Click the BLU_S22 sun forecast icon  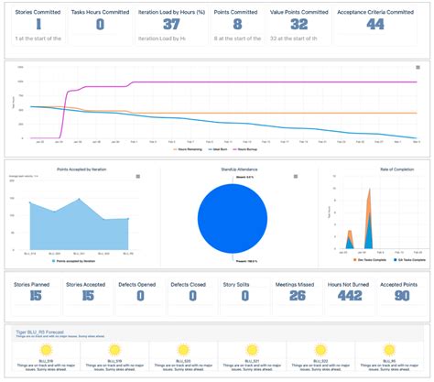pos(320,350)
